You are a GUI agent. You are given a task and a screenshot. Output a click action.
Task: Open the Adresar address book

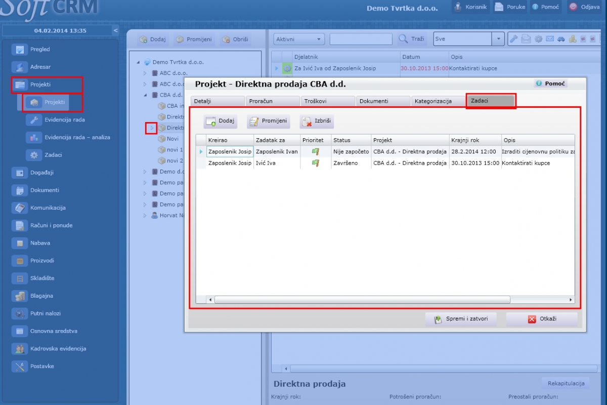40,67
